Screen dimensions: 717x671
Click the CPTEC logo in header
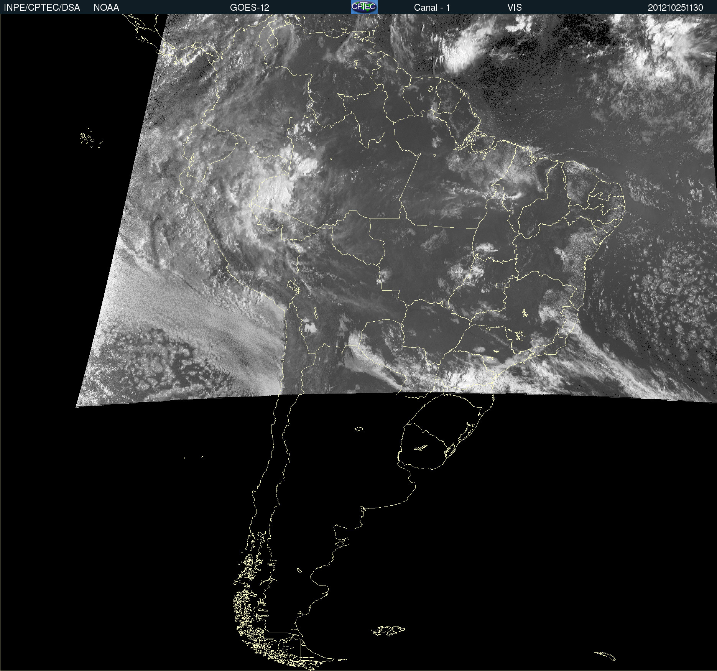pyautogui.click(x=364, y=7)
